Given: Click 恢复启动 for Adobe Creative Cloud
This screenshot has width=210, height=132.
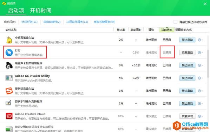Looking at the screenshot, I should coord(187,116).
